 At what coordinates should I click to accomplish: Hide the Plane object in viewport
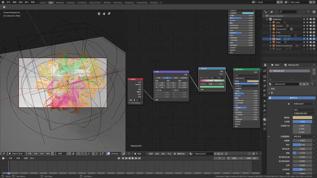pyautogui.click(x=304, y=42)
